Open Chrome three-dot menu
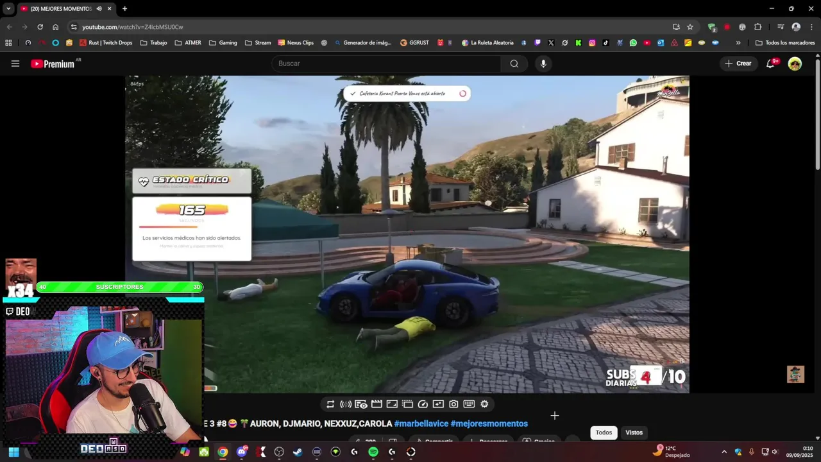The image size is (821, 462). click(x=811, y=27)
